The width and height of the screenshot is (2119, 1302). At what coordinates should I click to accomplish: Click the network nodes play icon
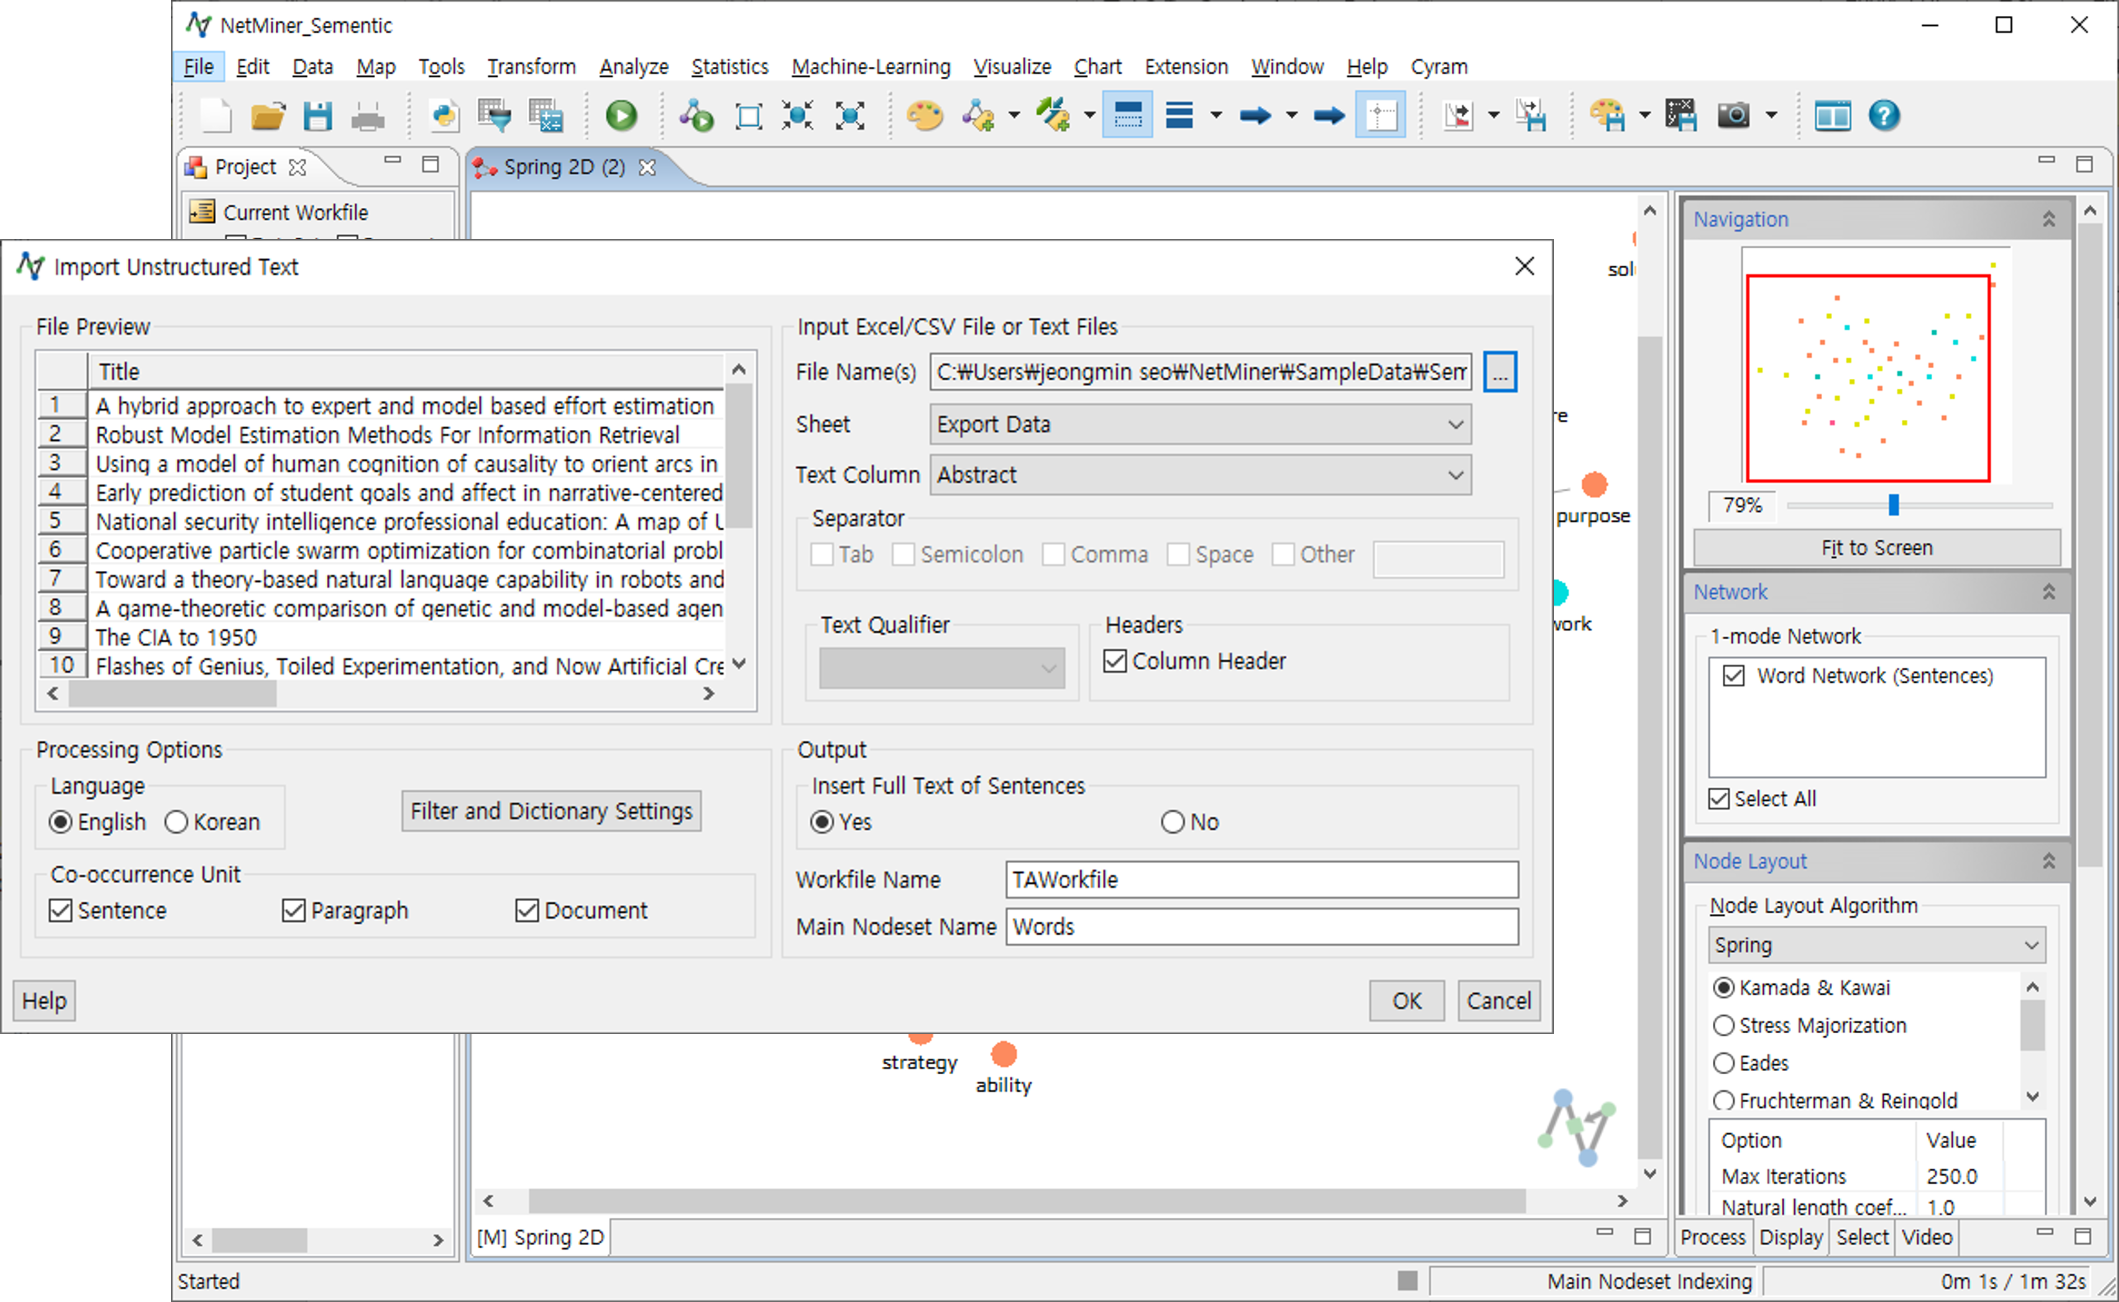696,115
